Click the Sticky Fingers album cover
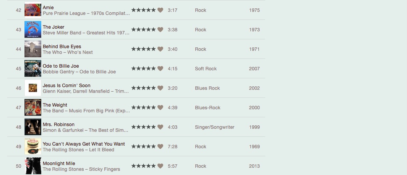 tap(33, 166)
